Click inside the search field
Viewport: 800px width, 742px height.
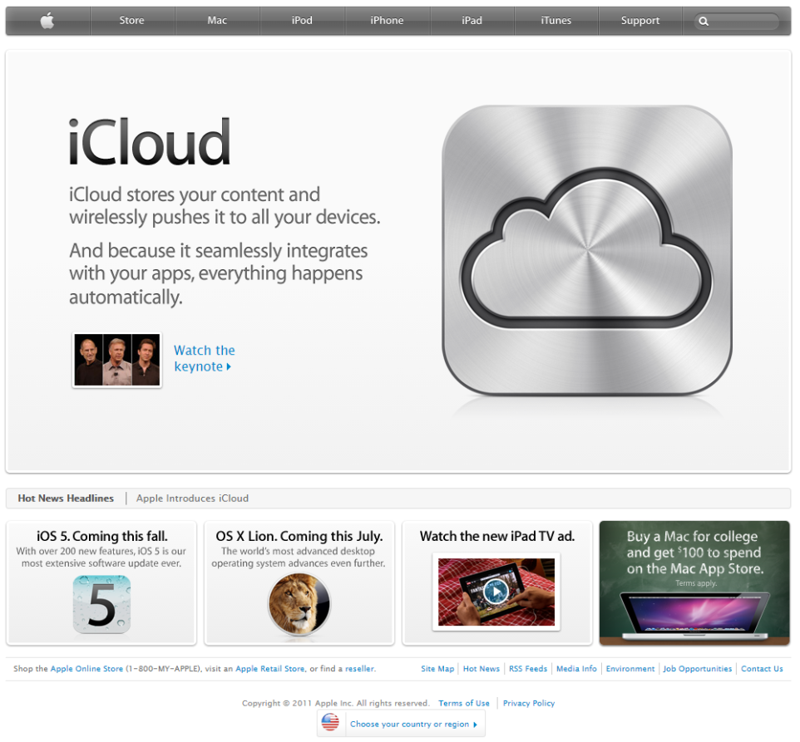point(737,22)
